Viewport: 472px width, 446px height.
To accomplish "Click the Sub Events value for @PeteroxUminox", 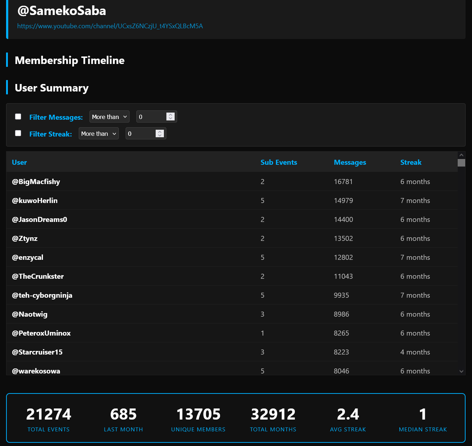I will [262, 333].
